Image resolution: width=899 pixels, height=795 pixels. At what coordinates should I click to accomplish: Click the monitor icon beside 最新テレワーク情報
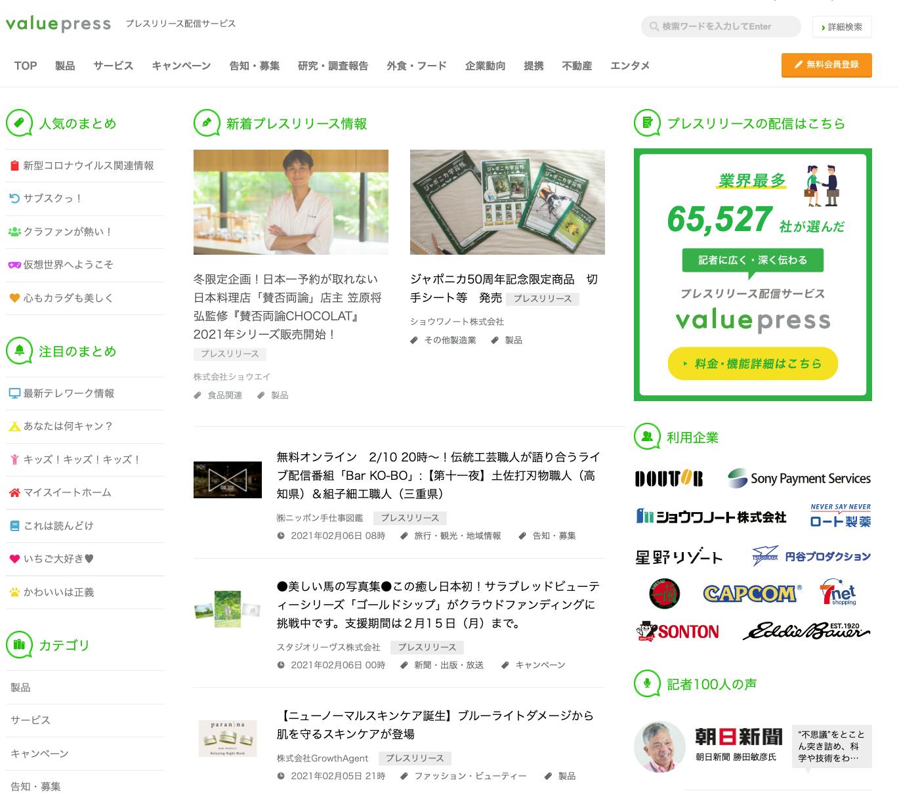pos(14,393)
